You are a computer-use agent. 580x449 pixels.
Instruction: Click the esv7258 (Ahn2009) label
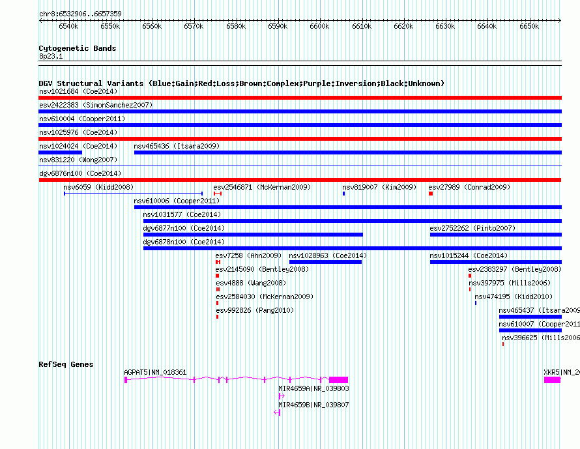pyautogui.click(x=248, y=255)
